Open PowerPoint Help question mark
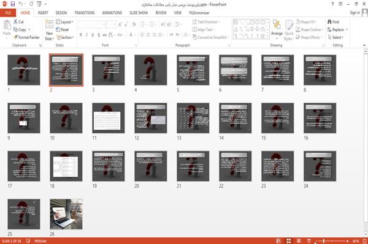The image size is (368, 244). tap(332, 4)
